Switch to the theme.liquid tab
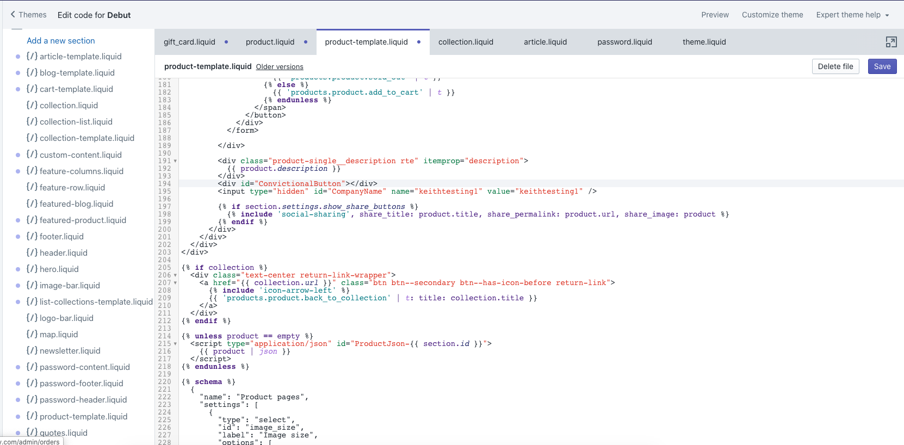 pos(704,42)
